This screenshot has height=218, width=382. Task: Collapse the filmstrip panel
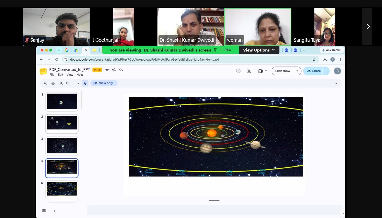click(54, 211)
